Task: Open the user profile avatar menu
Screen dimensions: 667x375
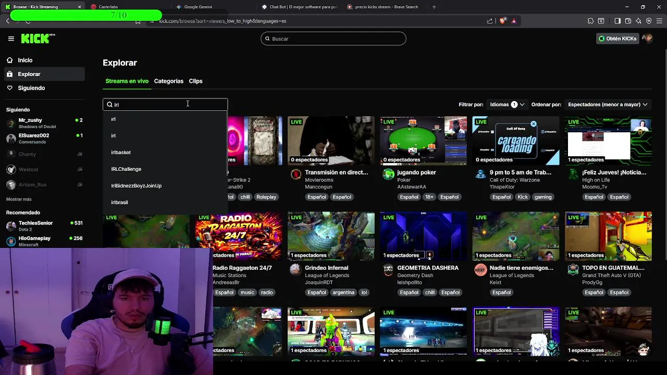Action: pyautogui.click(x=647, y=39)
